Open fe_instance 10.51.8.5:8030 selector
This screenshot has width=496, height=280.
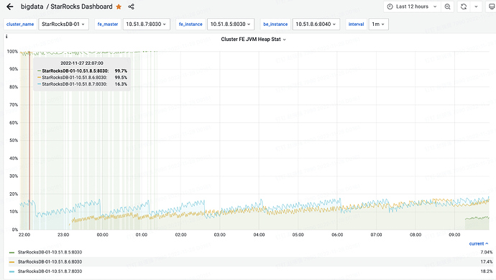(230, 24)
